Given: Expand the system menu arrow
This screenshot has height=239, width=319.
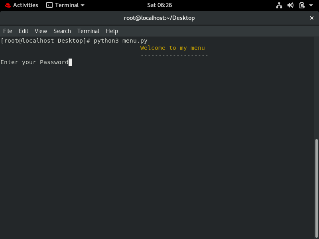Looking at the screenshot, I should point(311,5).
